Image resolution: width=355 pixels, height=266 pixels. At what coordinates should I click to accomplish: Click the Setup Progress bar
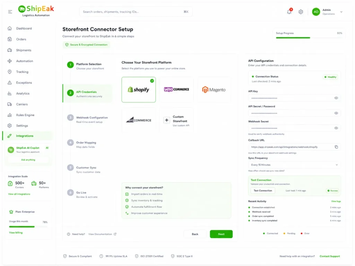click(309, 38)
